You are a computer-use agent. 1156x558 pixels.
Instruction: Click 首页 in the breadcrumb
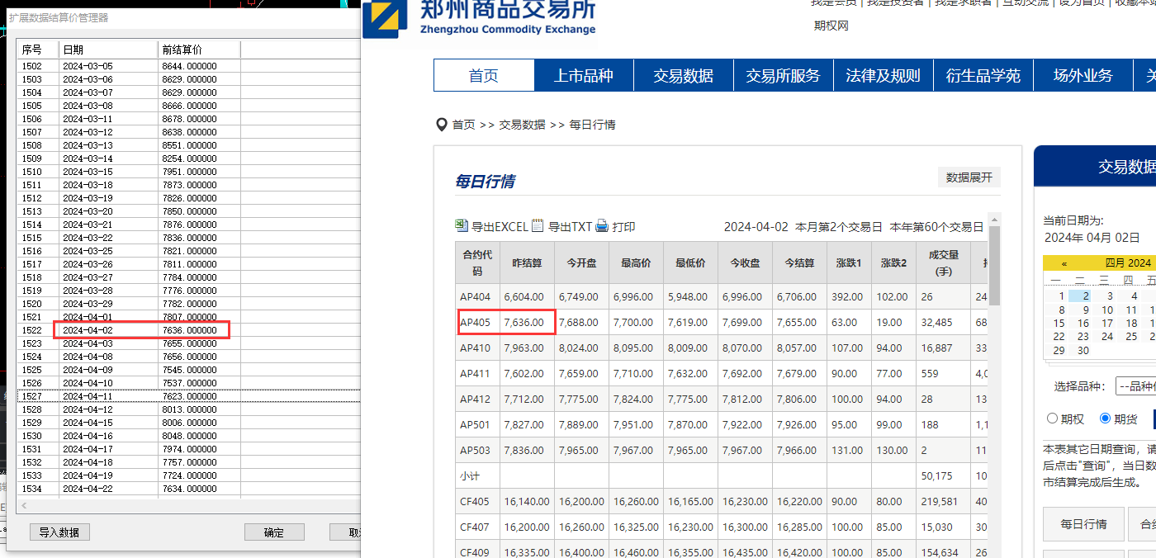coord(463,125)
